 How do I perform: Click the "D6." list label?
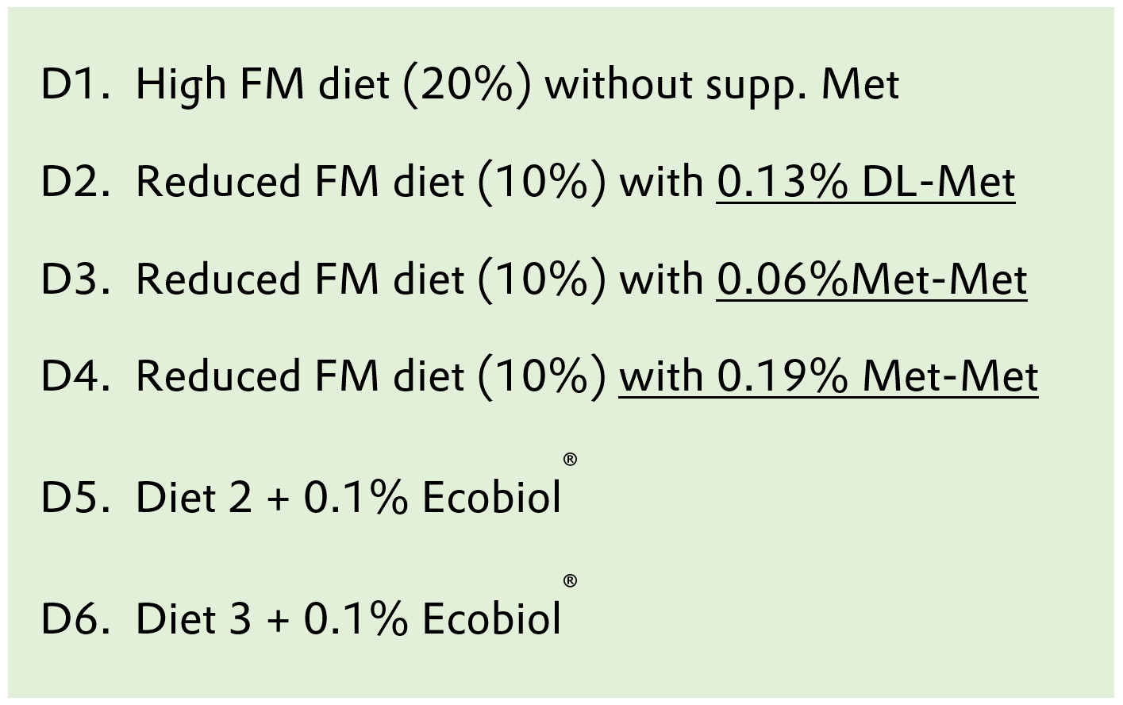pos(75,620)
